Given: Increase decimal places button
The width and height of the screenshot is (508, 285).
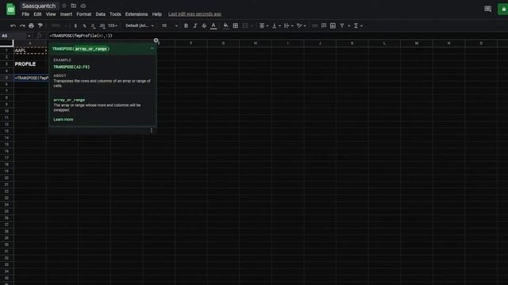Looking at the screenshot, I should tap(102, 25).
